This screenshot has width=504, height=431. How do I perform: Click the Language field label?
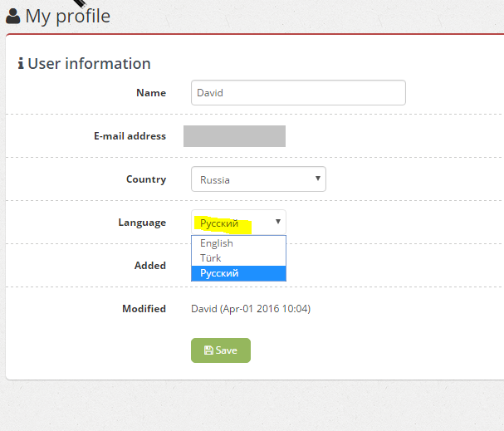pyautogui.click(x=142, y=223)
